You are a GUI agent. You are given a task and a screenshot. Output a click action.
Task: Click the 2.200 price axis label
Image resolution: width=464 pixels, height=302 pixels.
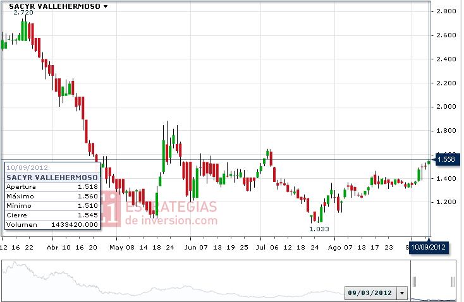(446, 83)
